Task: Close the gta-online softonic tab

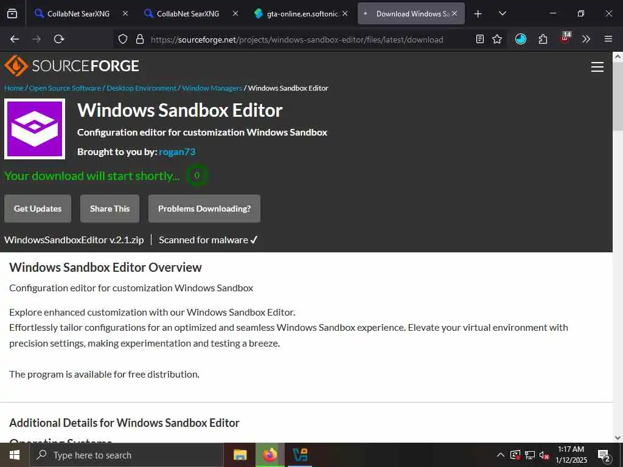Action: [x=345, y=13]
